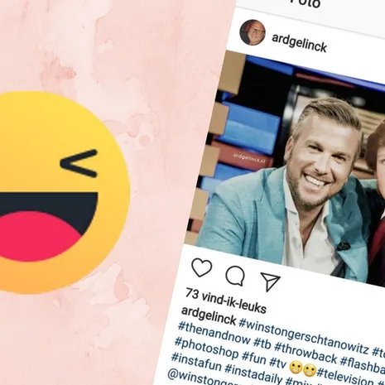Open hashtag #photoshop
Image resolution: width=385 pixels, height=385 pixels.
(x=206, y=349)
